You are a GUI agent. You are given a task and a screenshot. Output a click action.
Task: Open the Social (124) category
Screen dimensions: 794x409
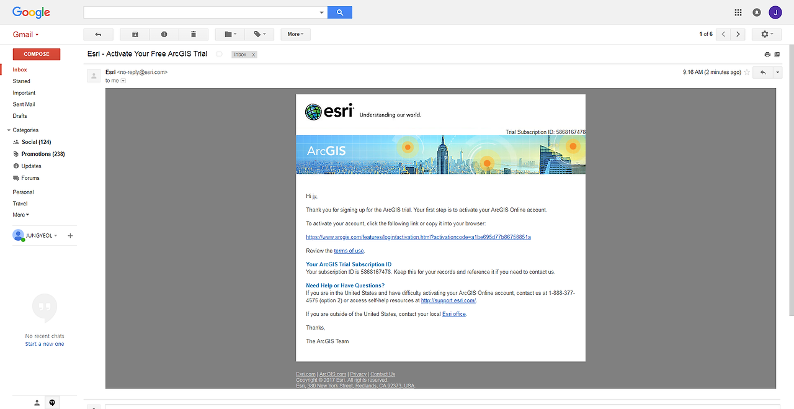pos(37,142)
